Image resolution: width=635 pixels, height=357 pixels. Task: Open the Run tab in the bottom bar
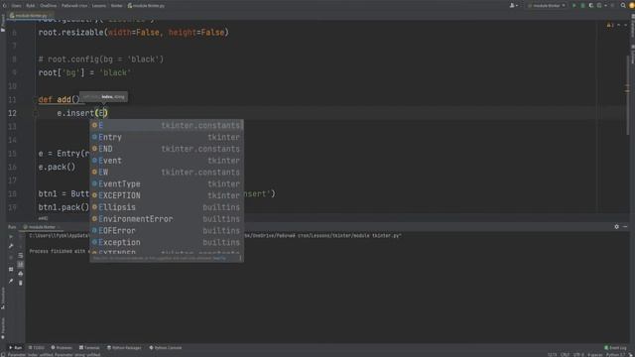click(x=16, y=348)
